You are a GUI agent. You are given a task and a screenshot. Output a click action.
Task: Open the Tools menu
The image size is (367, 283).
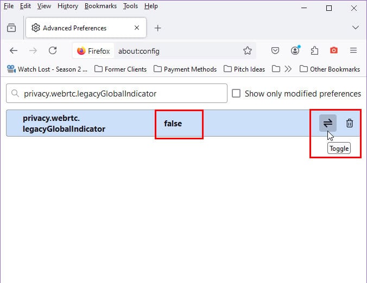[x=130, y=6]
